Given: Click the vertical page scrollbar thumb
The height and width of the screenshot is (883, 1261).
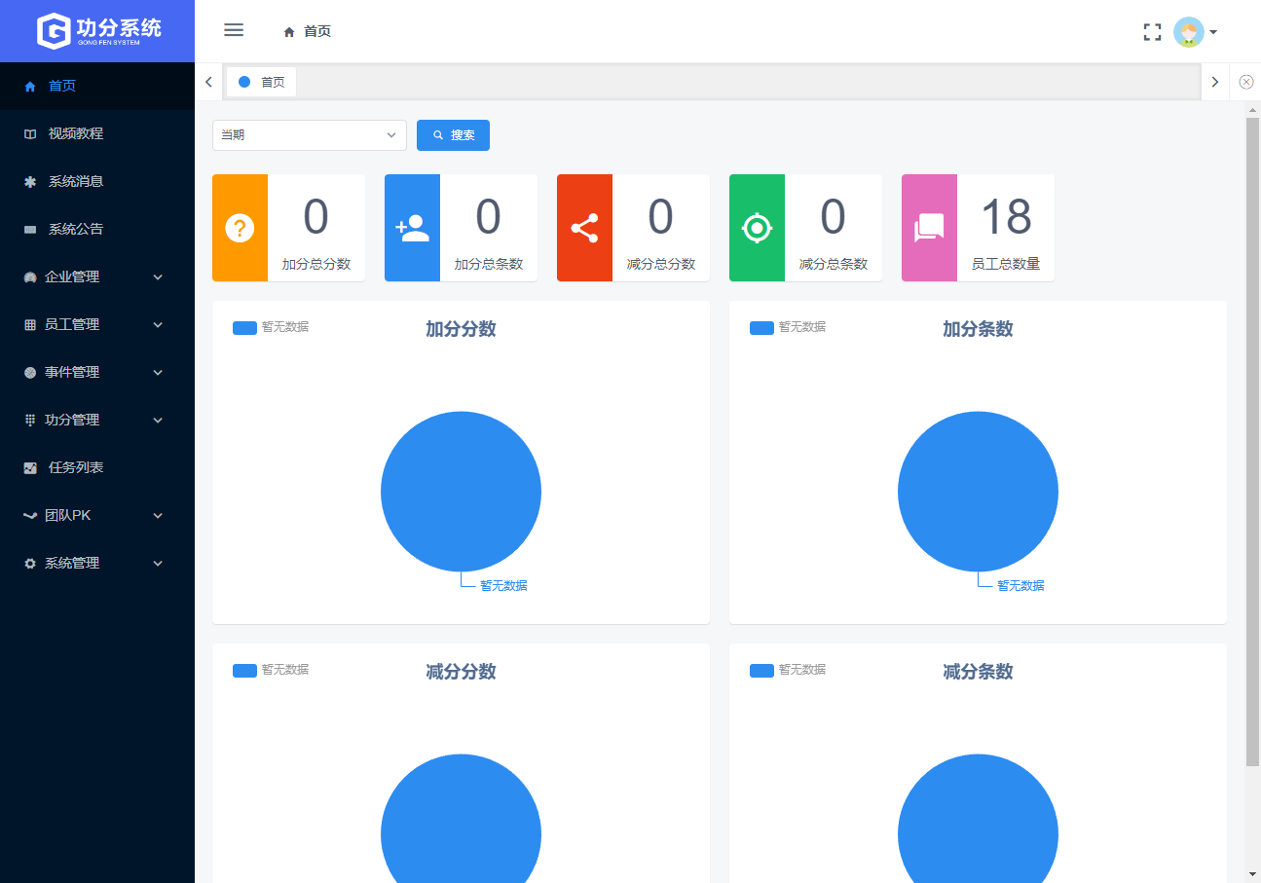Looking at the screenshot, I should (x=1252, y=441).
